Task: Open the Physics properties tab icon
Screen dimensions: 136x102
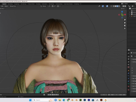Action: (129, 78)
